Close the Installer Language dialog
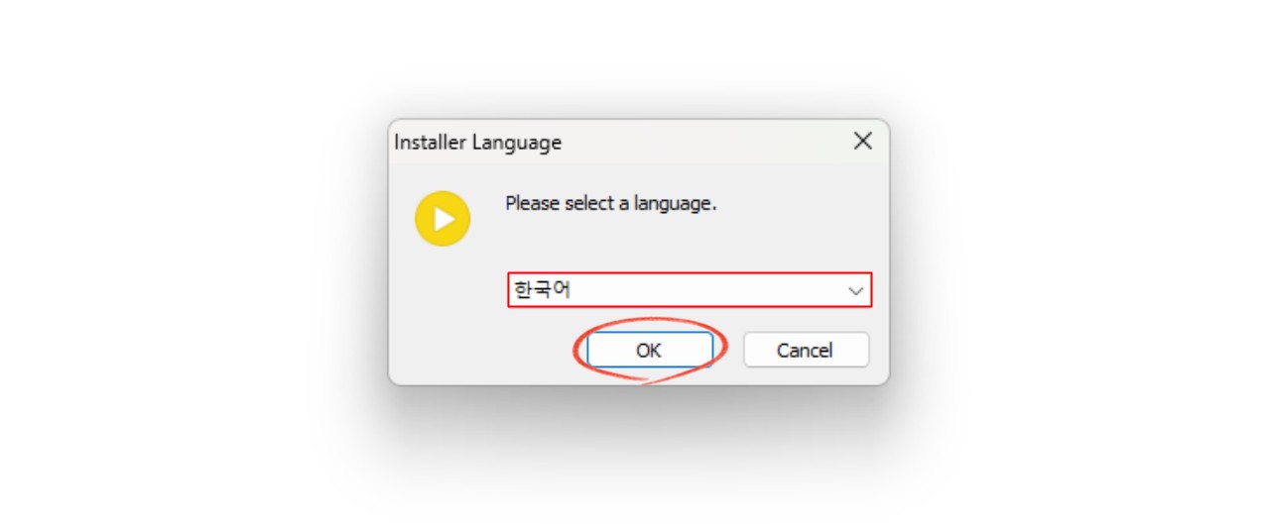This screenshot has width=1270, height=524. 862,142
